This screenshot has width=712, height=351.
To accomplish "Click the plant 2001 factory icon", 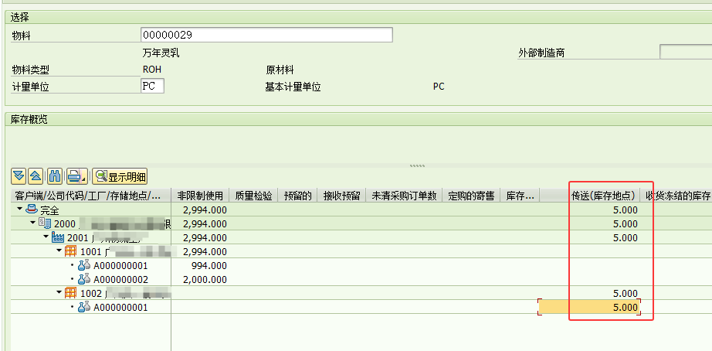I will pyautogui.click(x=58, y=237).
